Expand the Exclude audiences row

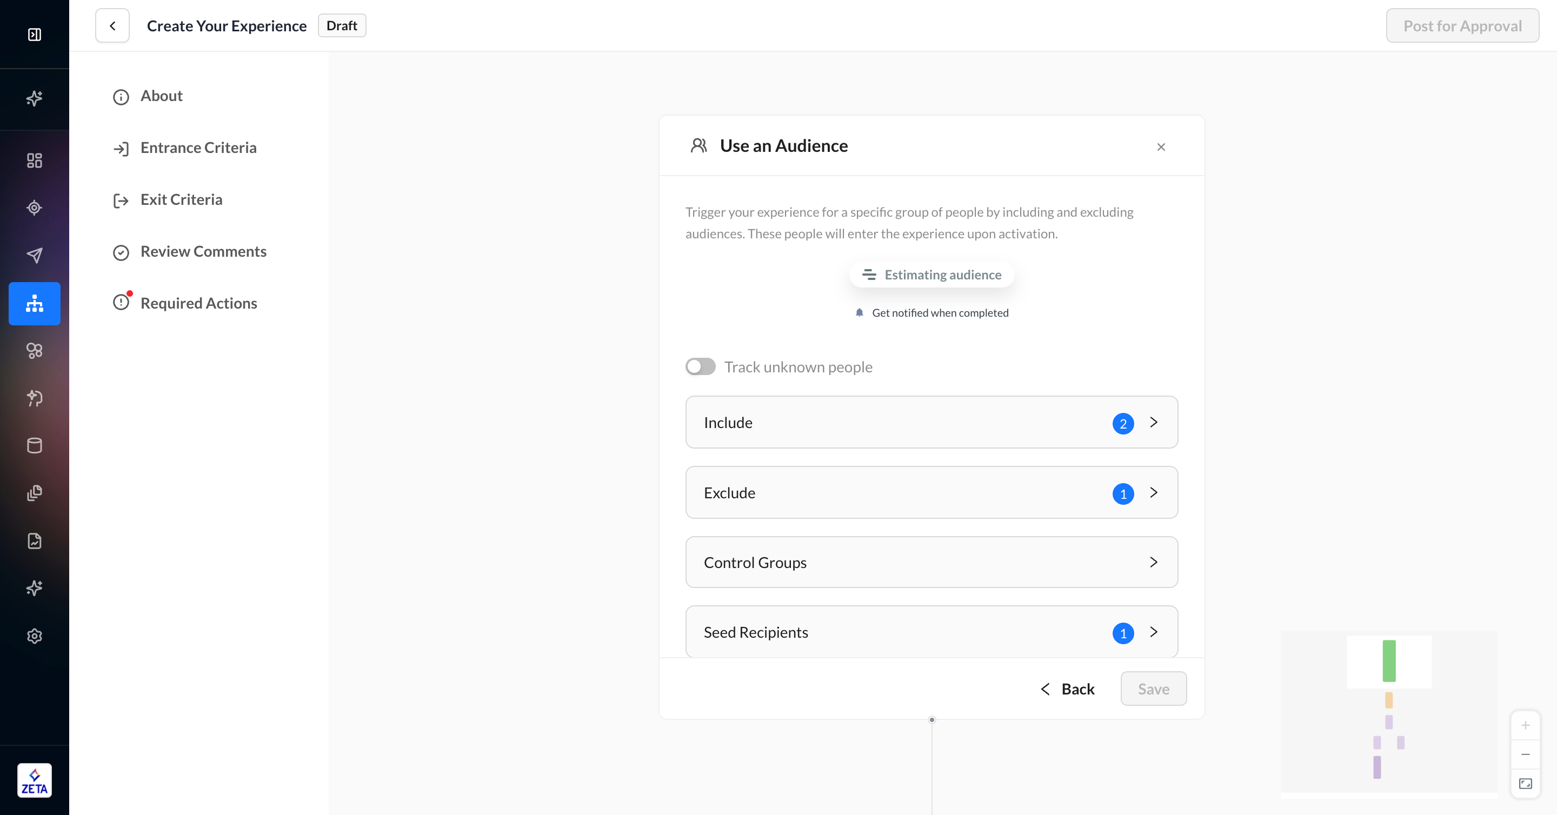click(x=931, y=492)
